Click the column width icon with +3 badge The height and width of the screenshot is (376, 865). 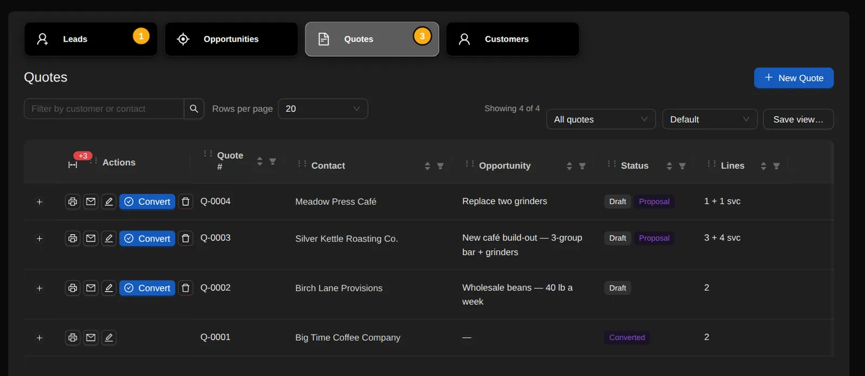click(x=73, y=164)
